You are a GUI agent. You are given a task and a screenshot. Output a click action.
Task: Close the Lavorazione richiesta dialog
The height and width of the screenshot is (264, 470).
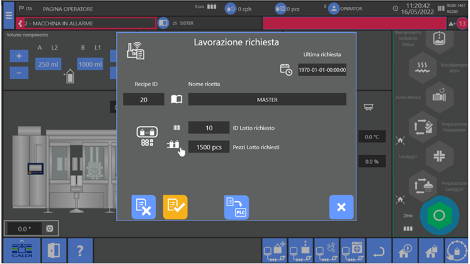[x=341, y=207]
